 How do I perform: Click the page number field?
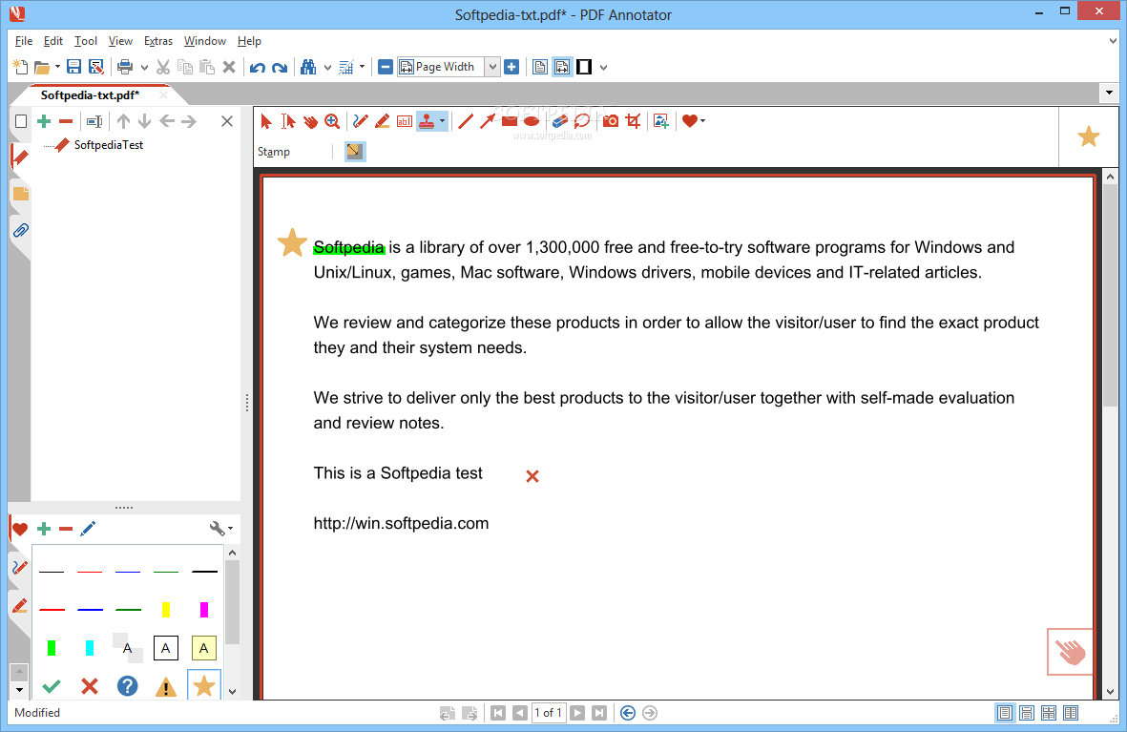point(549,713)
